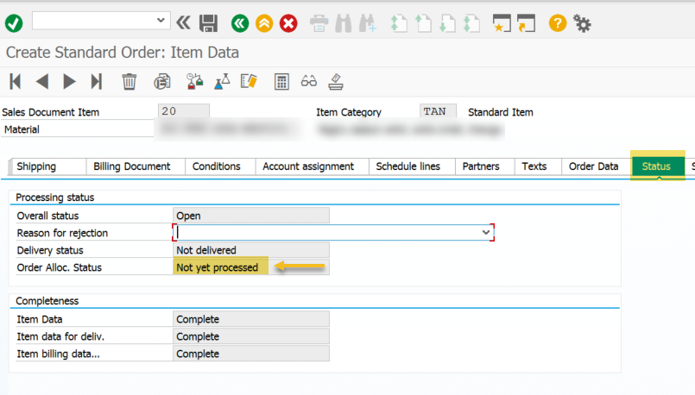Click the Save floppy disk icon
Screen dimensions: 695x395
[208, 22]
